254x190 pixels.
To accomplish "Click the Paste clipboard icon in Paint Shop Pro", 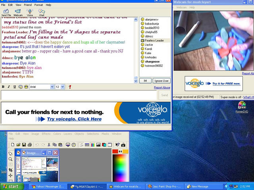I will click(60, 145).
